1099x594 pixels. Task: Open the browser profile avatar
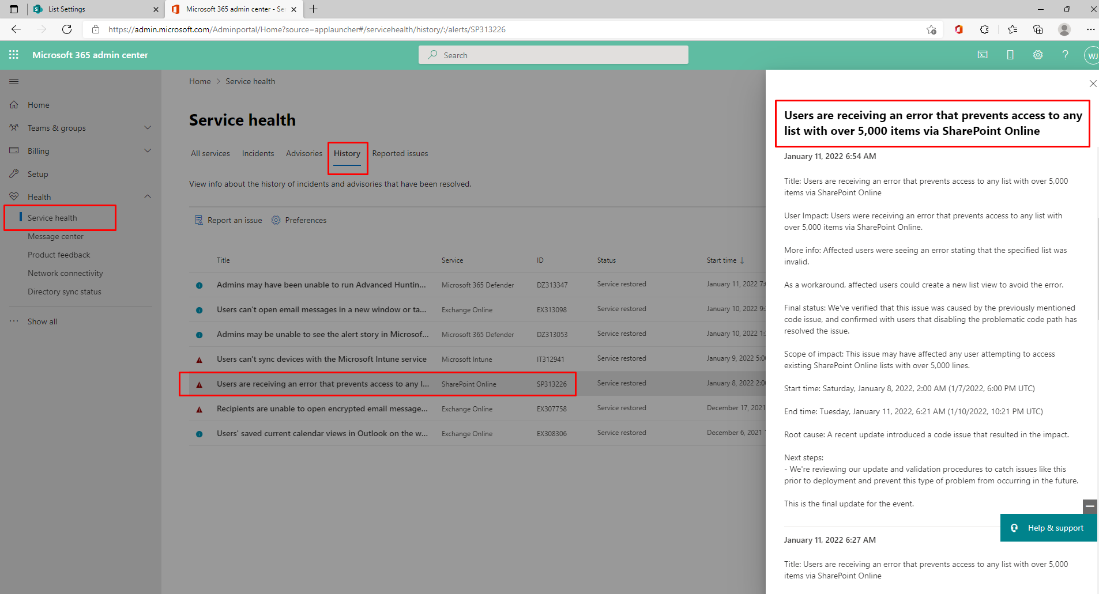(x=1064, y=29)
